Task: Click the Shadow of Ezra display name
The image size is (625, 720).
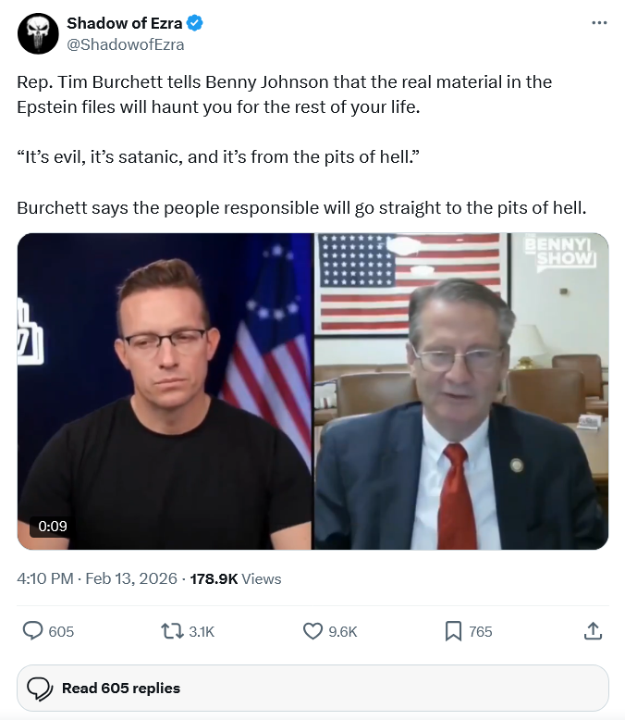Action: pos(124,23)
